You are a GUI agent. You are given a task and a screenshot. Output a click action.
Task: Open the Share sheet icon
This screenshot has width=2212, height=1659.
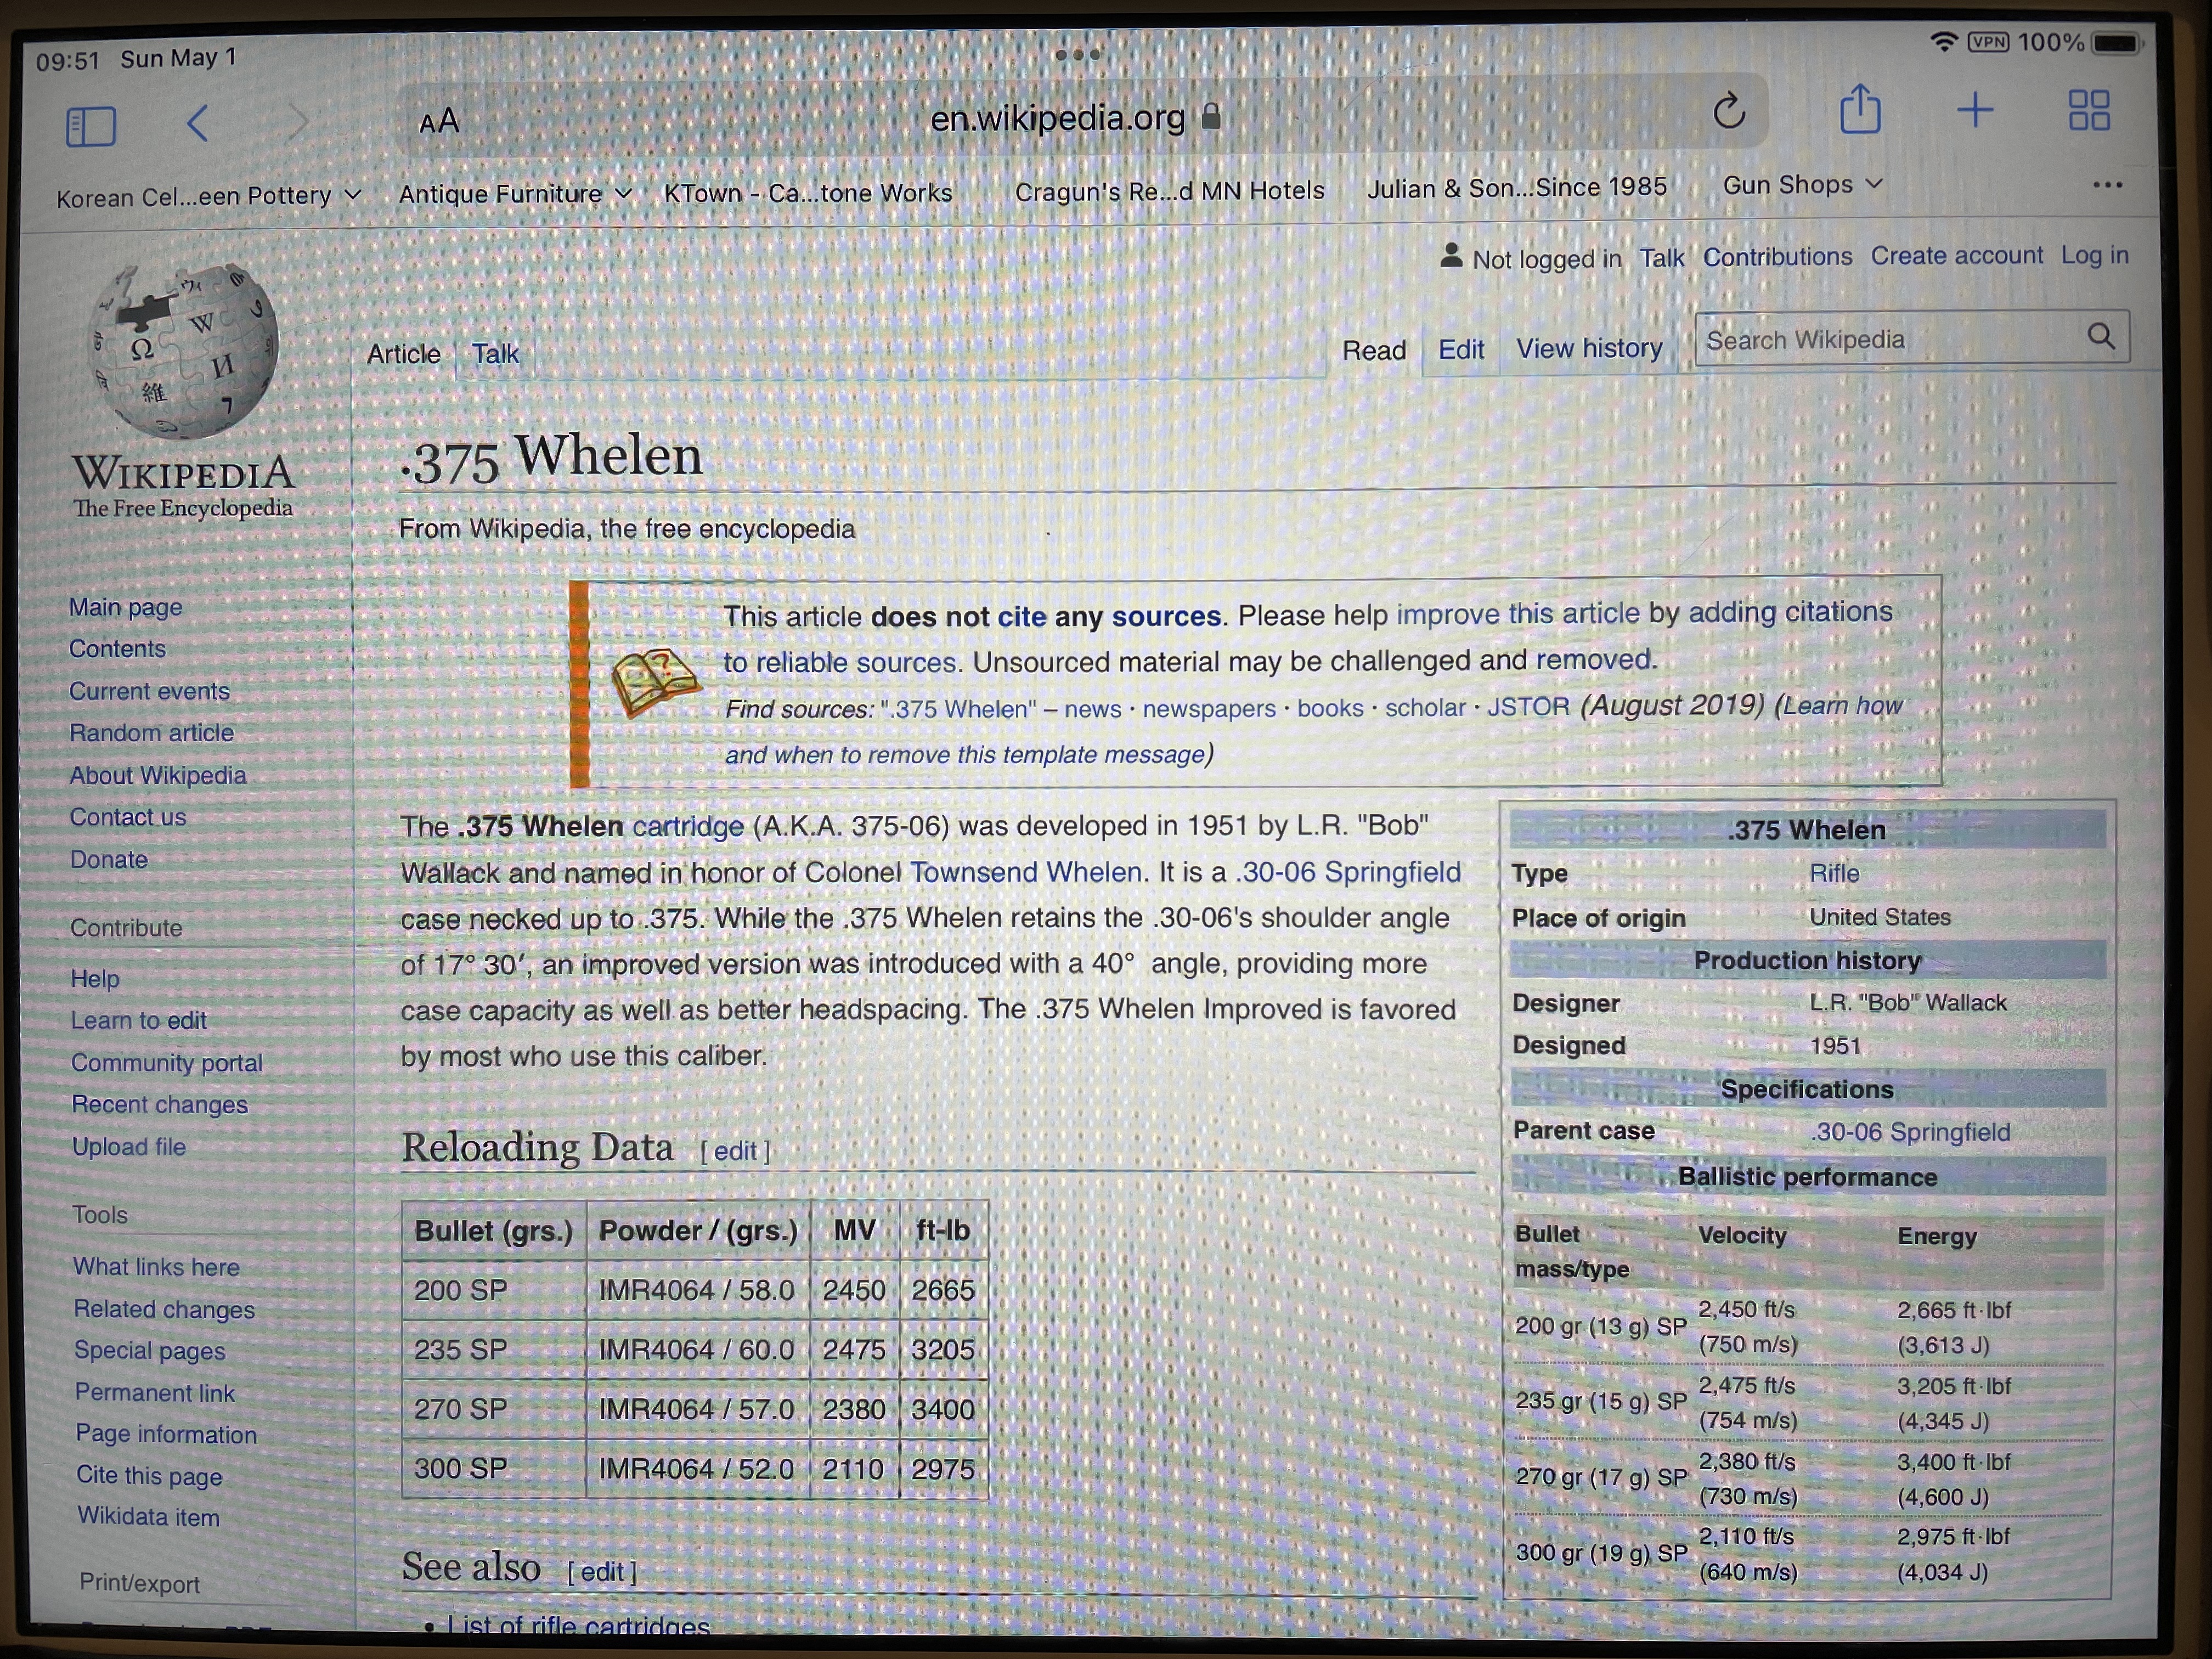1860,108
